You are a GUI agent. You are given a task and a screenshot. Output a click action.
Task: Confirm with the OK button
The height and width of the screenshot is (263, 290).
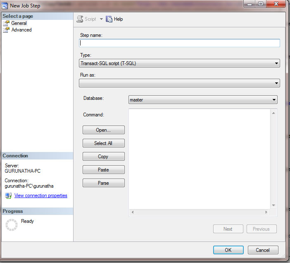click(228, 250)
